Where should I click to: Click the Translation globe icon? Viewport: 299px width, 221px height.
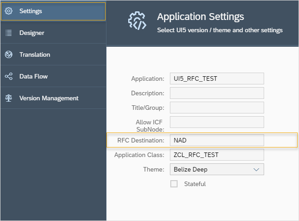(x=9, y=54)
